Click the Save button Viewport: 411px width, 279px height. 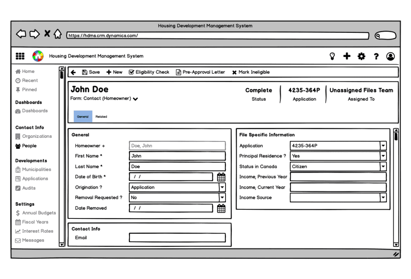91,72
